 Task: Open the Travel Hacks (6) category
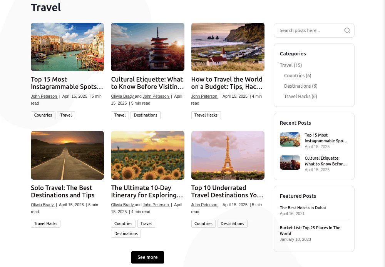coord(301,97)
